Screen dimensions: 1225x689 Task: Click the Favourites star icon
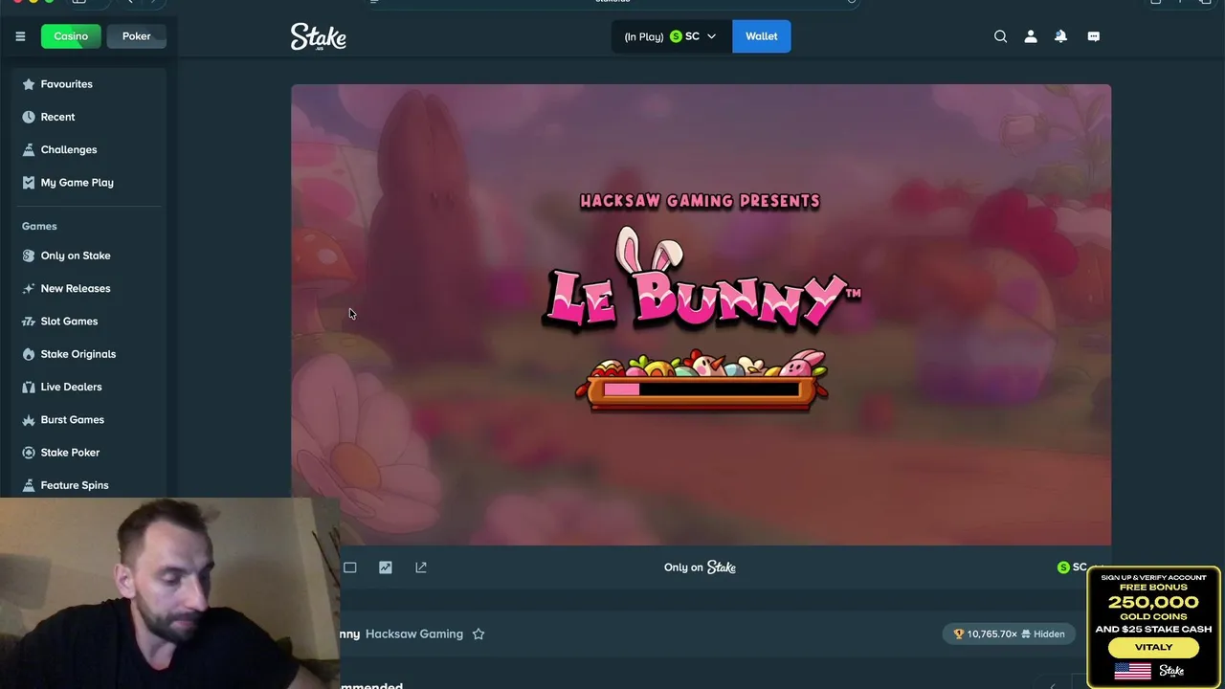click(x=29, y=84)
